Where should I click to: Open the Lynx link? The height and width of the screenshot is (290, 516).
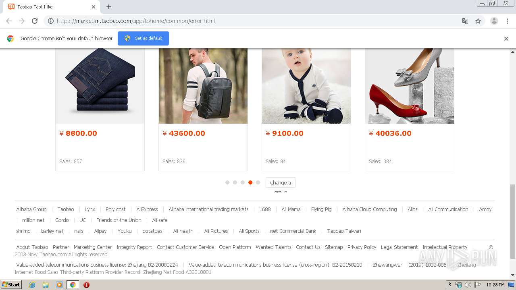90,209
